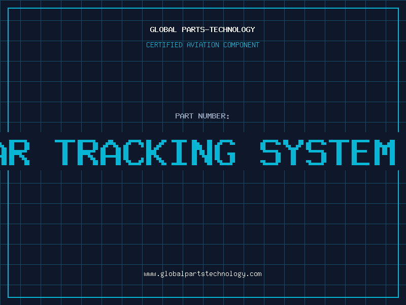
Task: Open the www.globalpartstechnology.com link
Action: (202, 274)
